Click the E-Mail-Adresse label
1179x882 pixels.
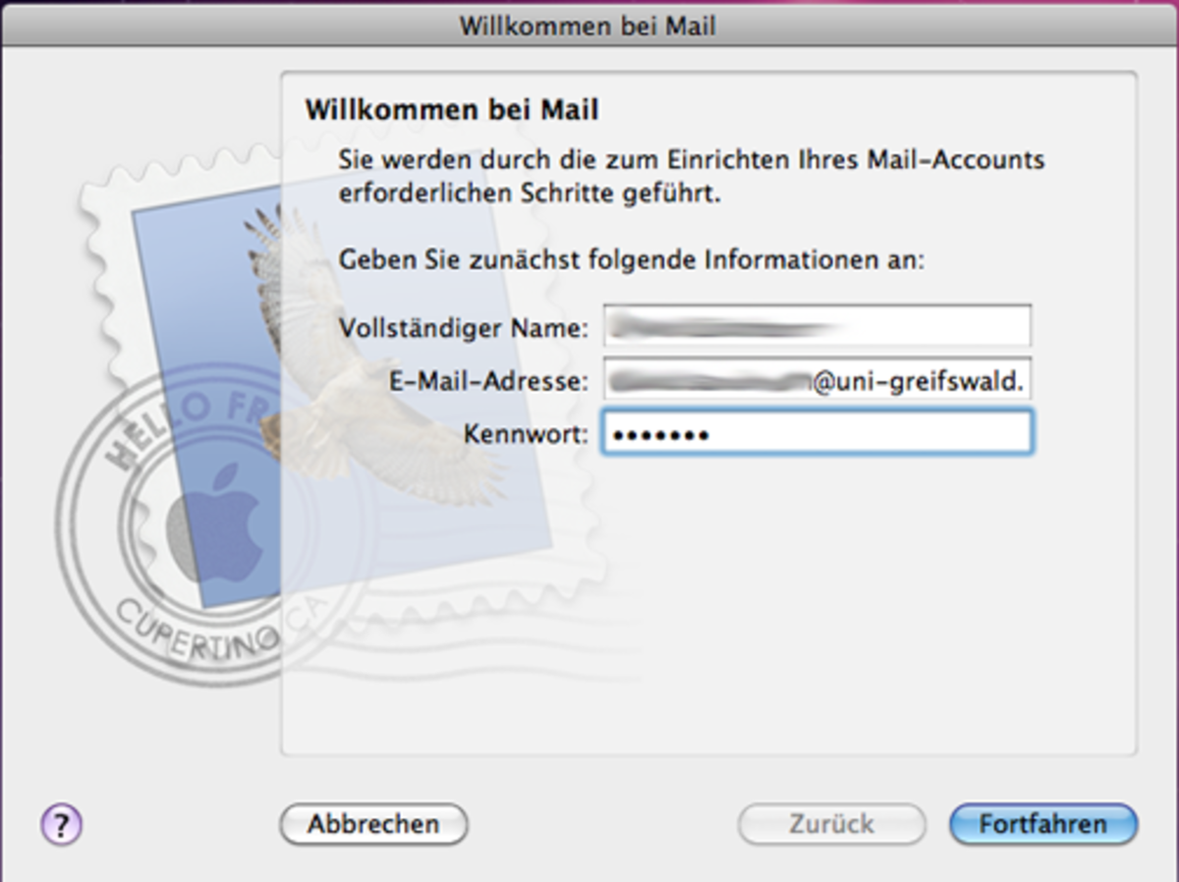488,381
